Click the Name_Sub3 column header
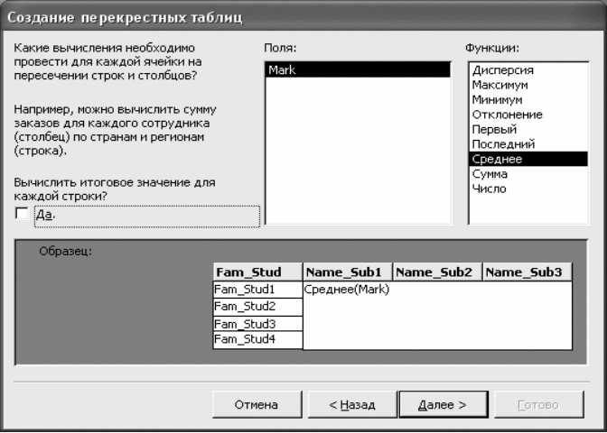This screenshot has width=607, height=433. [528, 272]
